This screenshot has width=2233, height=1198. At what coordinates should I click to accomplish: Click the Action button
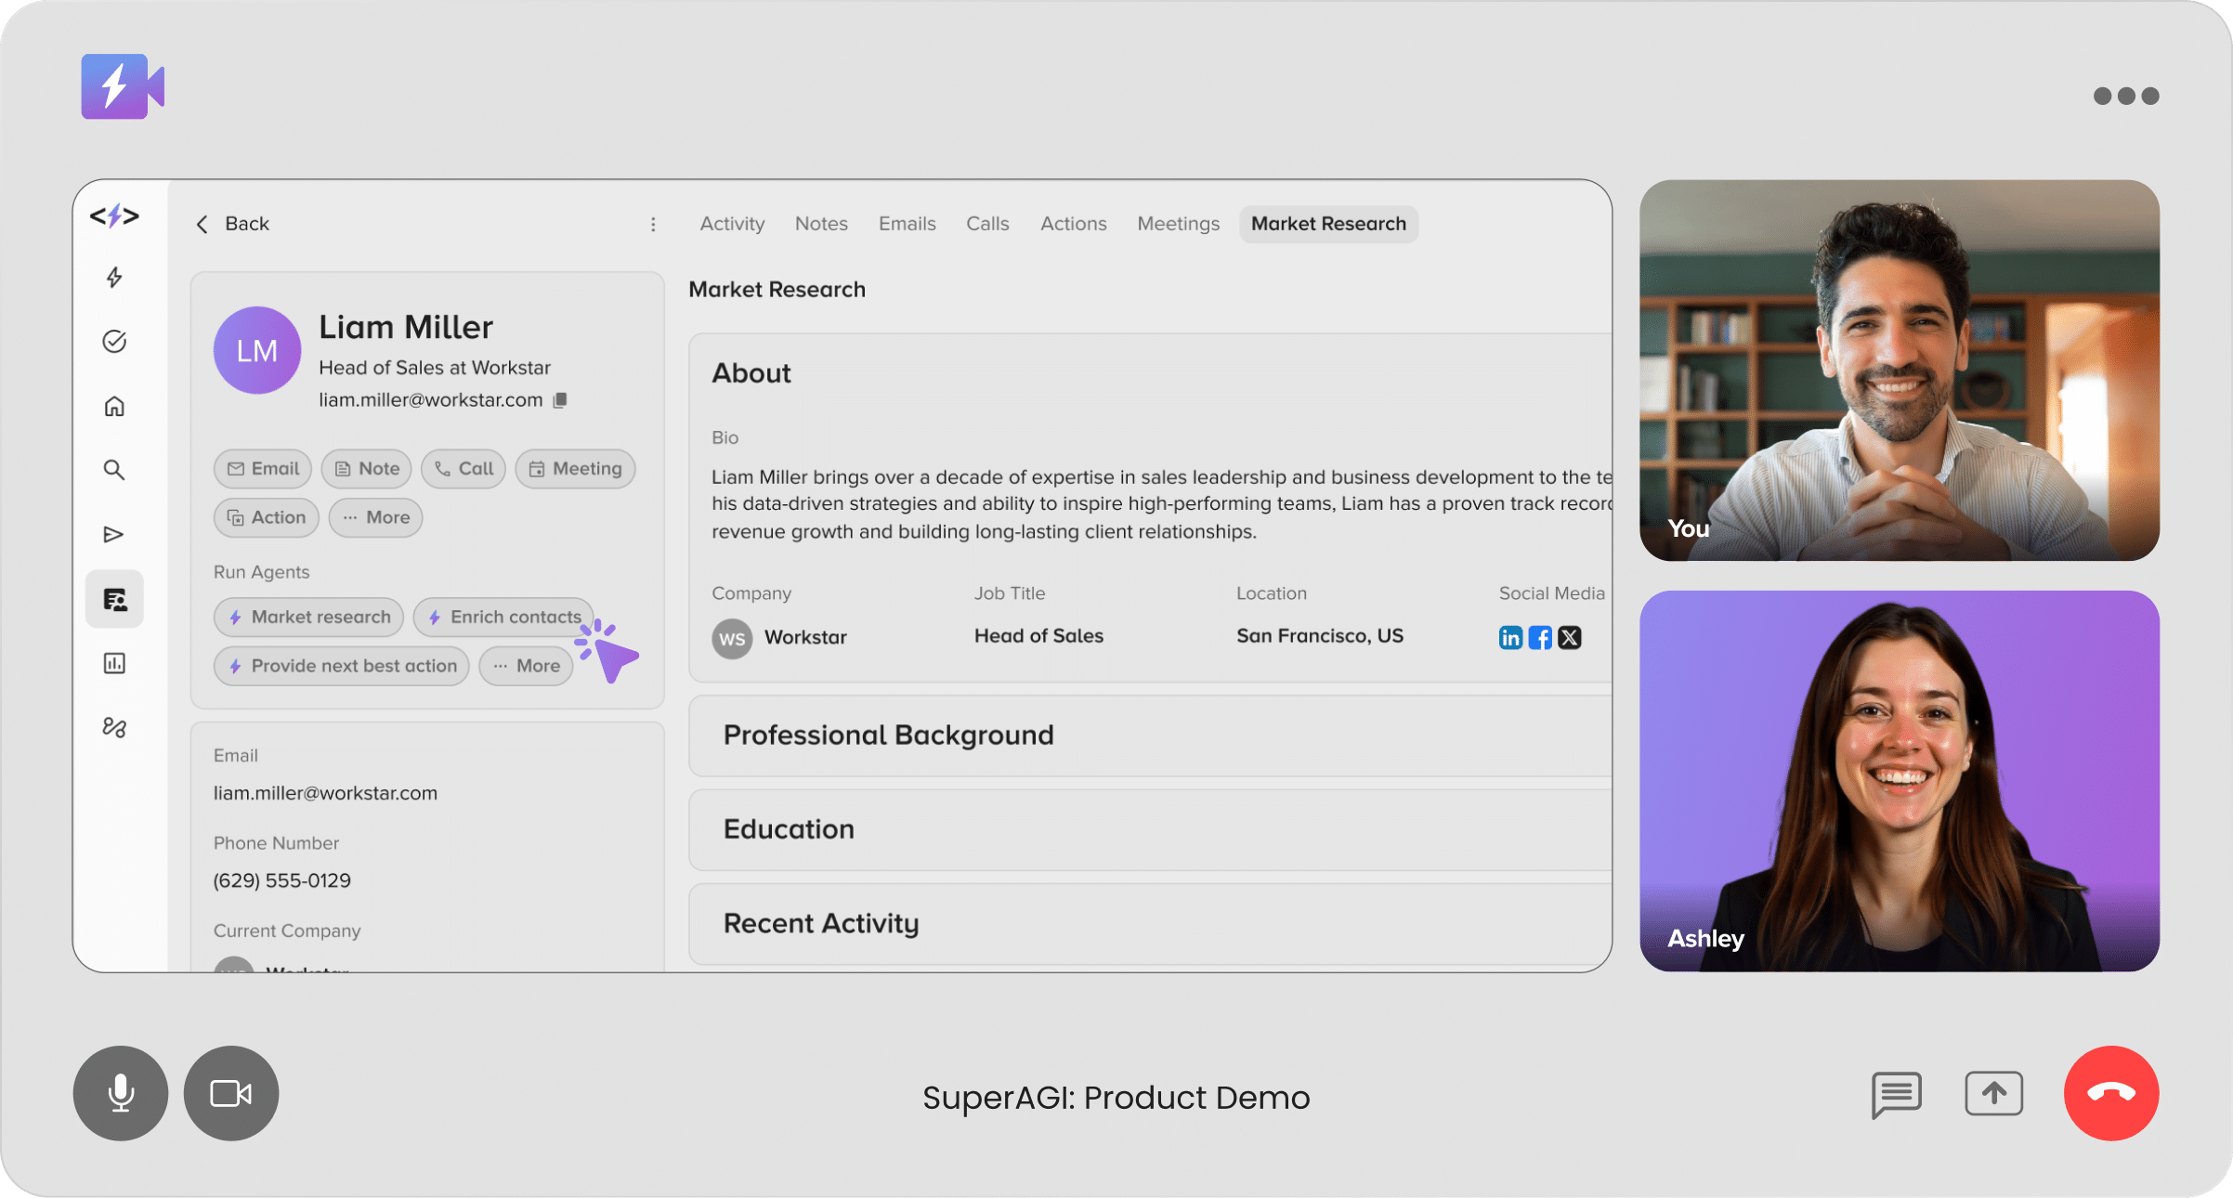click(x=267, y=517)
